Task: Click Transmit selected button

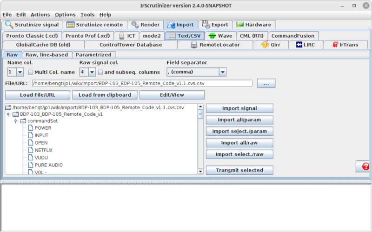Action: point(239,170)
